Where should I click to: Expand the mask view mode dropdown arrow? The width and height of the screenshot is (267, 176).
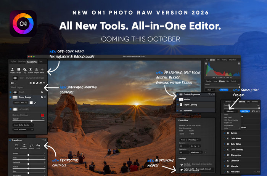click(16, 83)
